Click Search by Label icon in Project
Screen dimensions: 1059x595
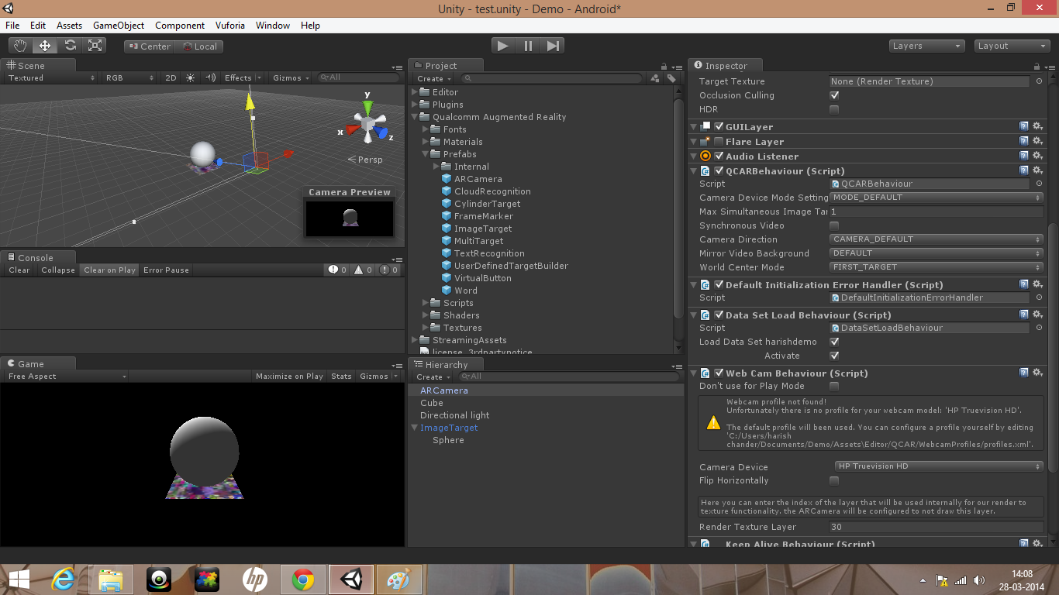pos(671,78)
